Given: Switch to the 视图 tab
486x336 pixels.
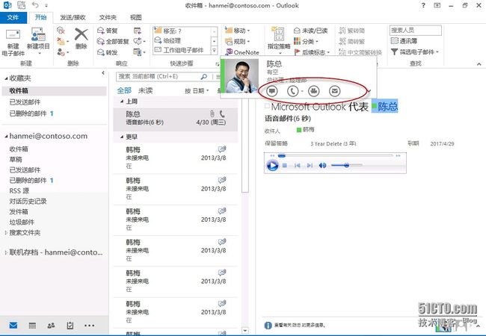Looking at the screenshot, I should [x=136, y=18].
